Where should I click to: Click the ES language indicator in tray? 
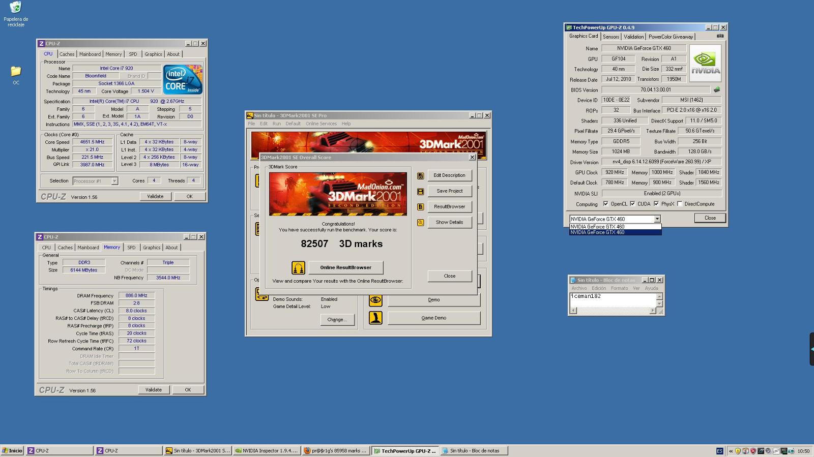(x=719, y=451)
